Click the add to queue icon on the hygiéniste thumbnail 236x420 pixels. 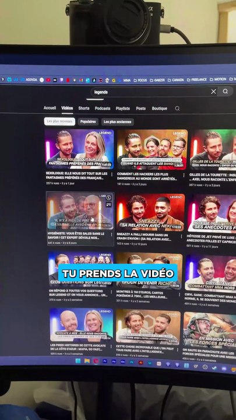point(108,205)
